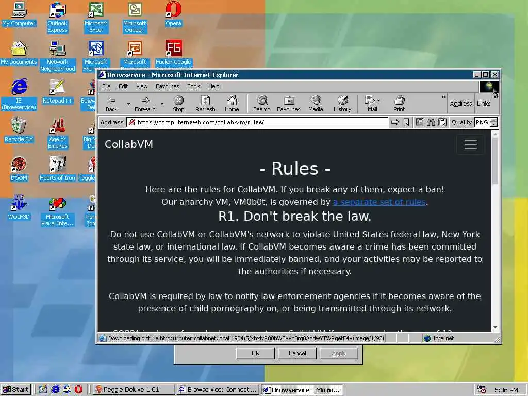Switch to Peggle Deluxe 1.01 taskbar window
The image size is (528, 396).
pos(134,390)
